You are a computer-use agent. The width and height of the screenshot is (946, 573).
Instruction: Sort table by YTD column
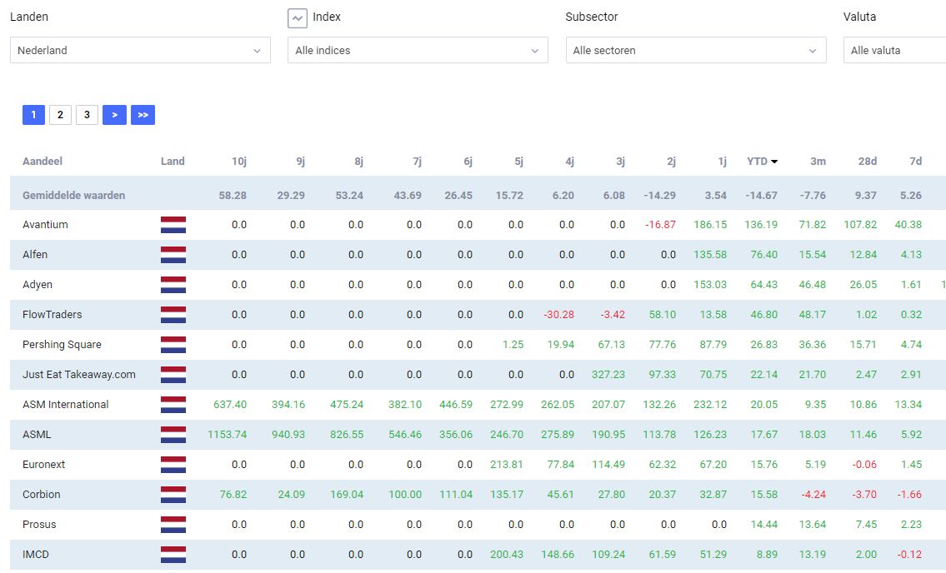(762, 161)
